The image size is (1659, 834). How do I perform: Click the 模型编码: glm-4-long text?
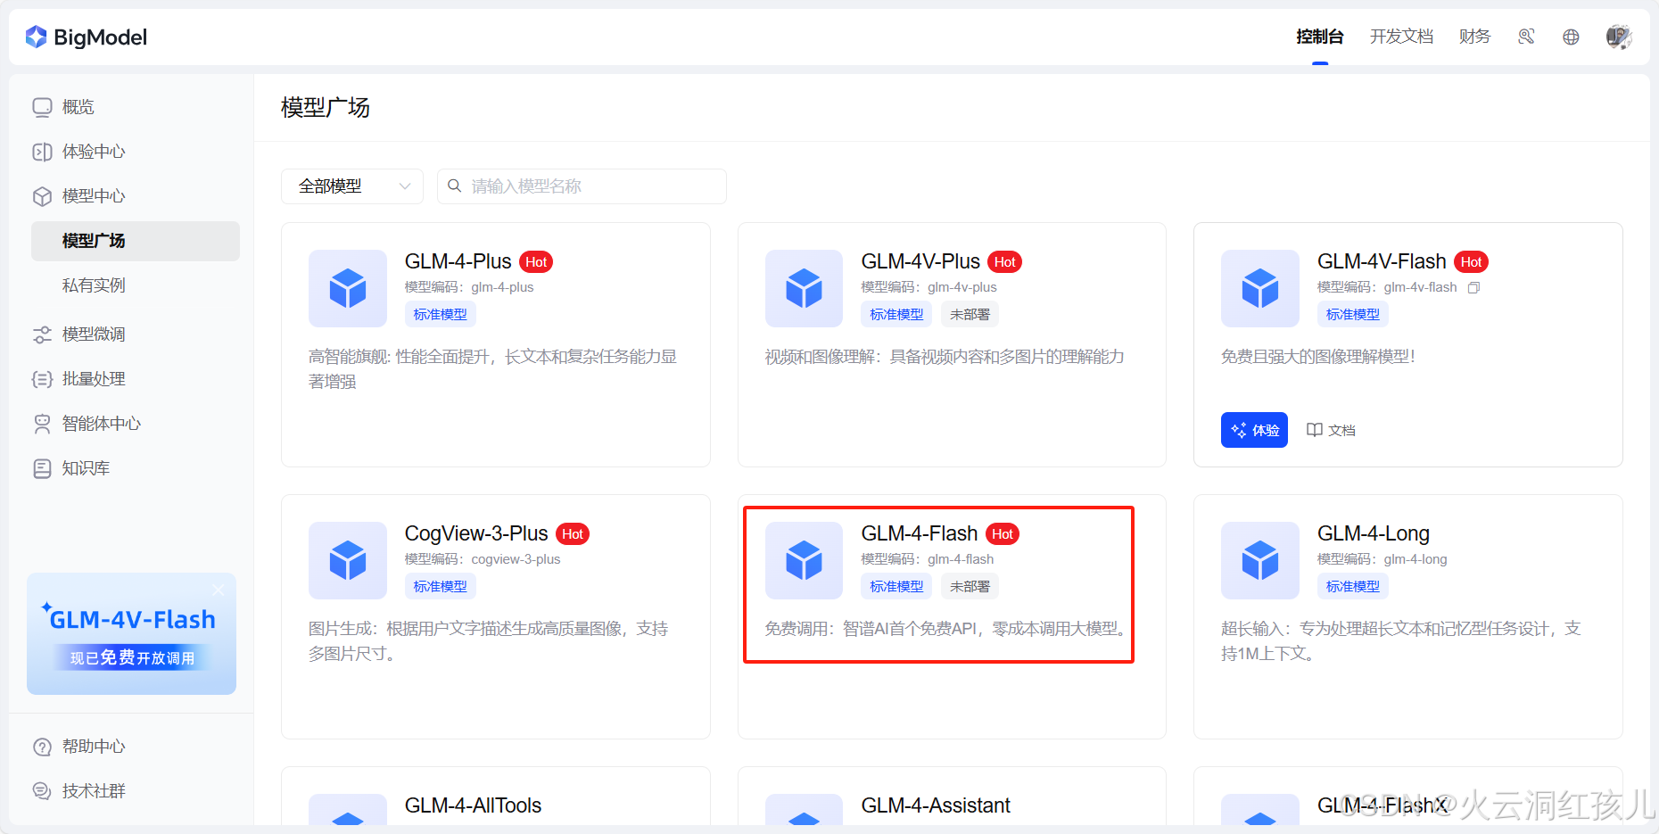coord(1382,559)
